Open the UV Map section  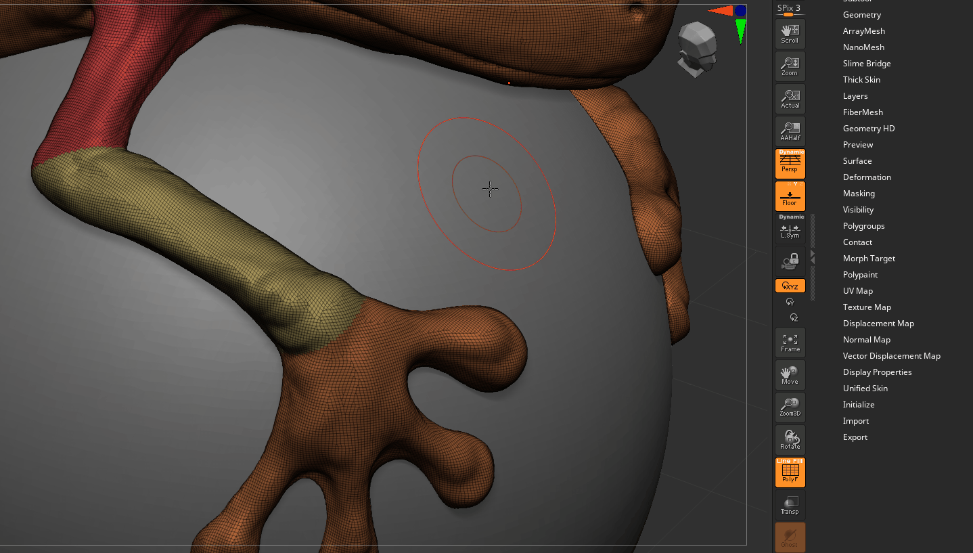(857, 291)
